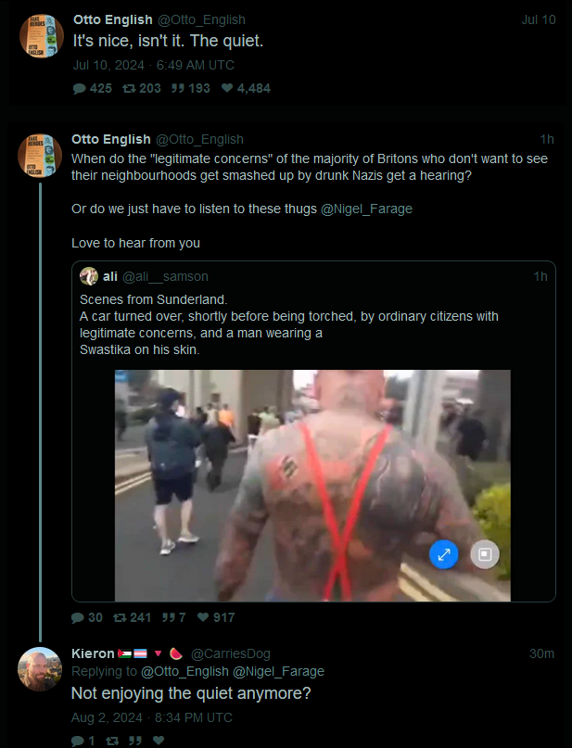Click the quote icon showing 193 quotes
This screenshot has height=748, width=572.
(178, 88)
